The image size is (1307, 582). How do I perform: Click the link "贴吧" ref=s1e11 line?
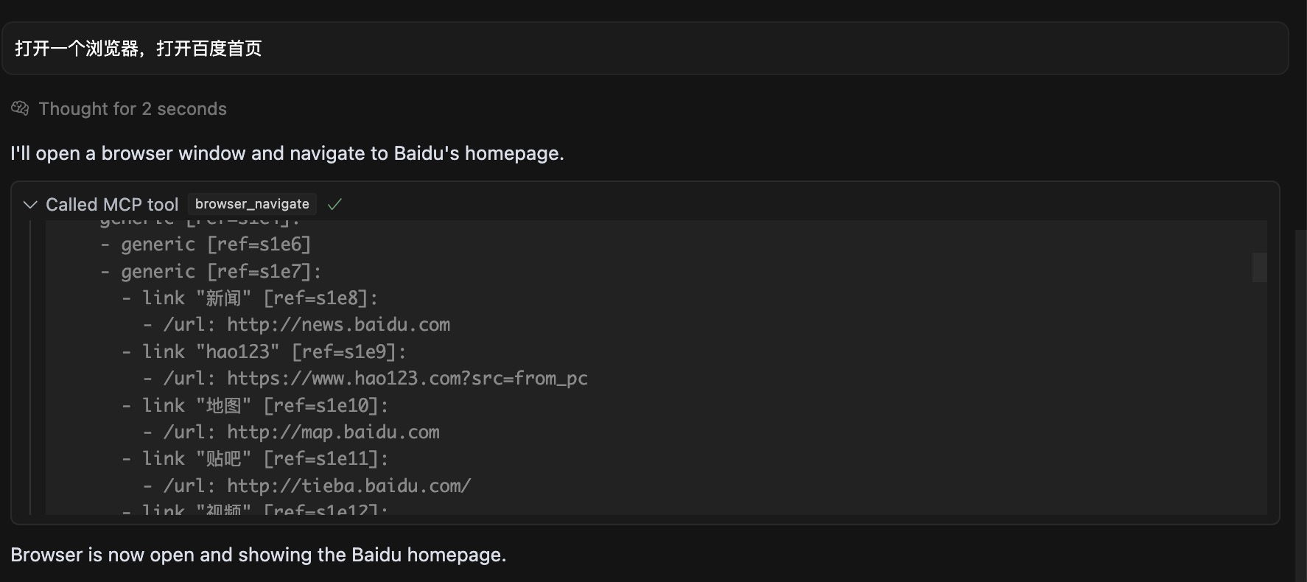(265, 459)
